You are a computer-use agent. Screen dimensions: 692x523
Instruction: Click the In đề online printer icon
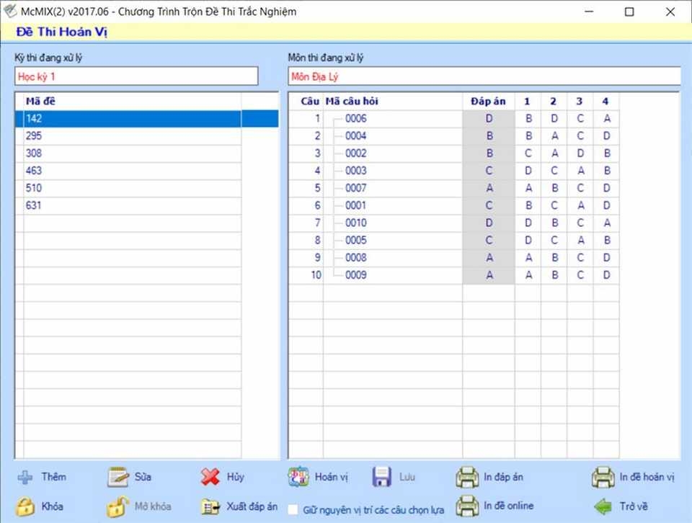point(467,506)
